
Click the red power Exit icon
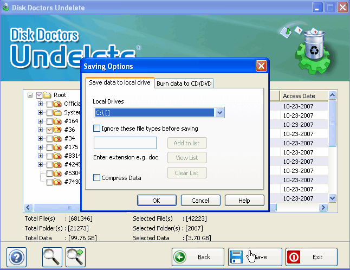pos(294,257)
